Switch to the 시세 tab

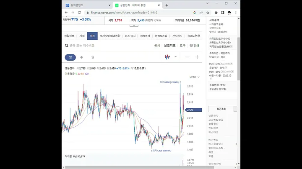click(82, 36)
